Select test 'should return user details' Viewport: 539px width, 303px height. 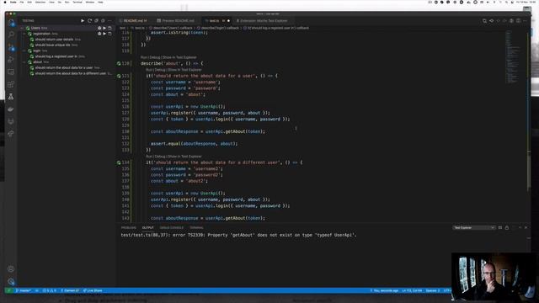click(x=54, y=40)
